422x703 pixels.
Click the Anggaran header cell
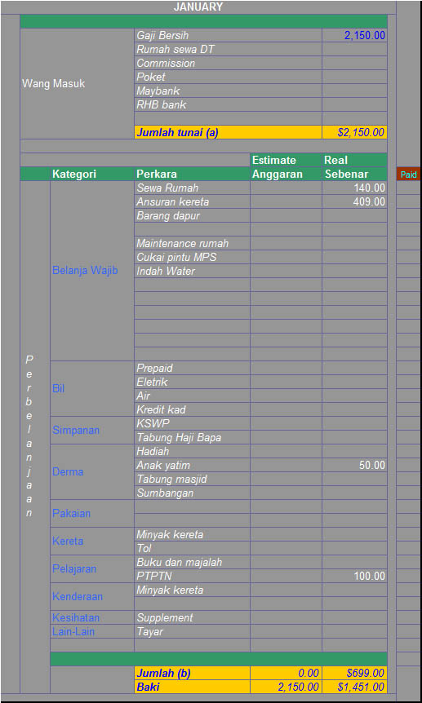(286, 174)
